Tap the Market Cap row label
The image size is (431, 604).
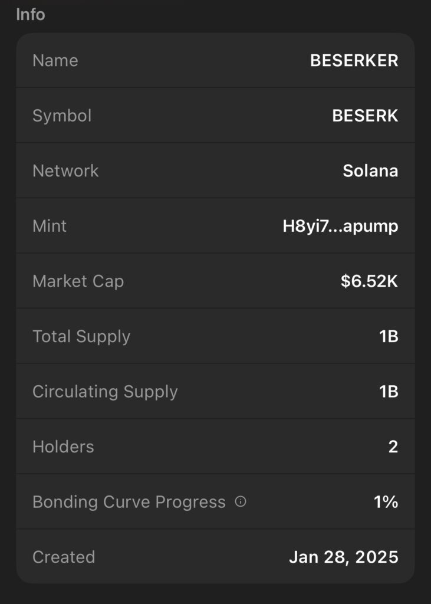pyautogui.click(x=78, y=281)
